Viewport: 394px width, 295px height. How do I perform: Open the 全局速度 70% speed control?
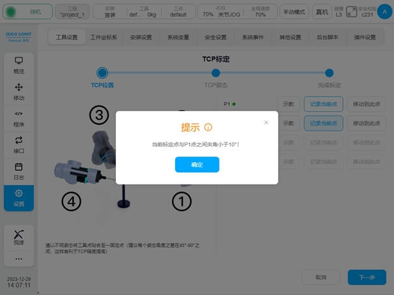[260, 12]
